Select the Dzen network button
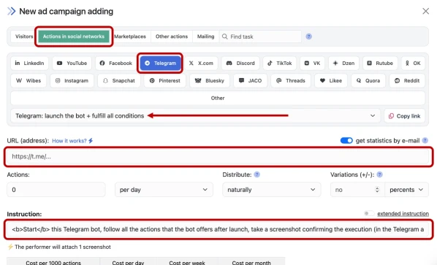 pos(343,64)
